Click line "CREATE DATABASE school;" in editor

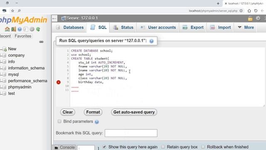(x=91, y=51)
